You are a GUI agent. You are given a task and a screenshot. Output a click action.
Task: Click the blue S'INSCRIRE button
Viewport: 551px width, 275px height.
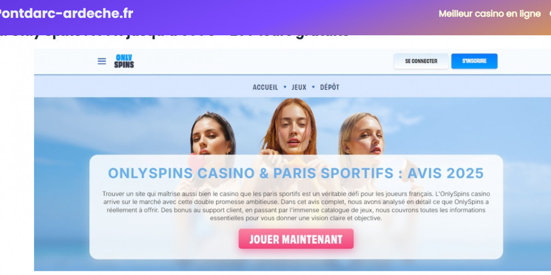pos(474,61)
